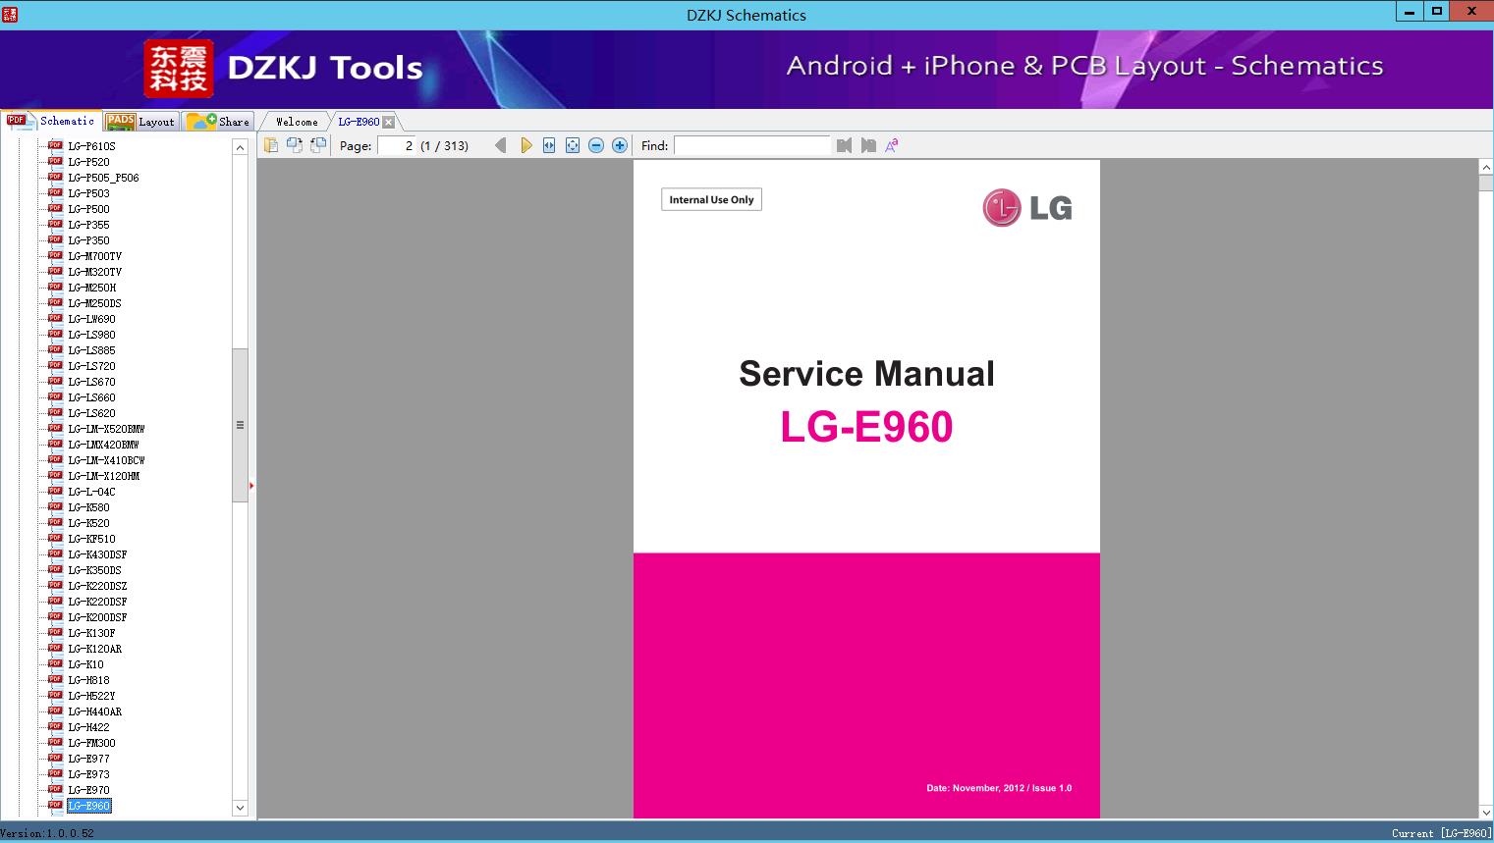Image resolution: width=1494 pixels, height=843 pixels.
Task: Close the LG-E960 document tab
Action: point(390,121)
